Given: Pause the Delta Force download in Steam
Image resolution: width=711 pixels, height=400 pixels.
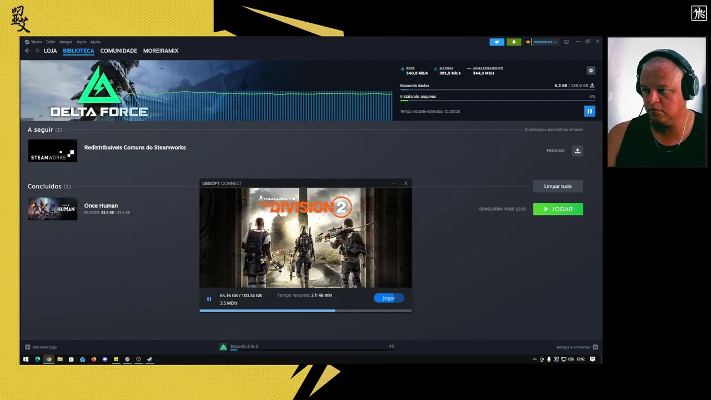Looking at the screenshot, I should click(589, 111).
